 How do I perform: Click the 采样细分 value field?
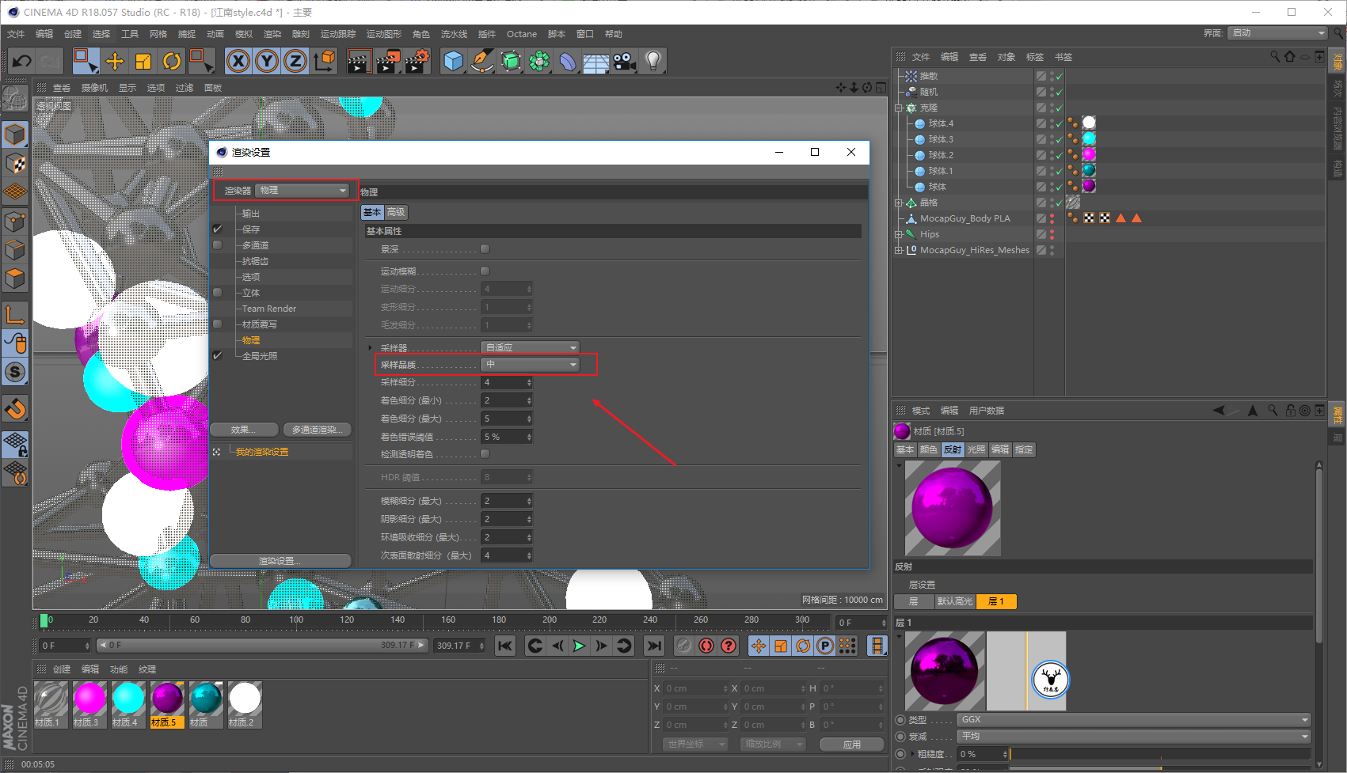point(507,383)
